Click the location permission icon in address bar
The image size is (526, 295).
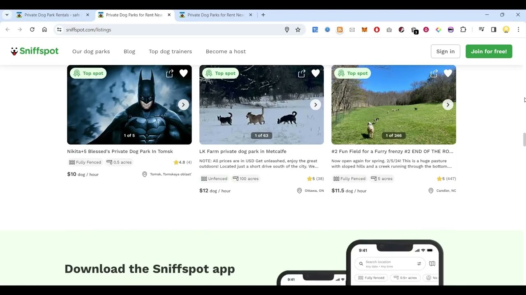(287, 29)
